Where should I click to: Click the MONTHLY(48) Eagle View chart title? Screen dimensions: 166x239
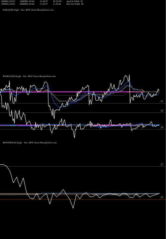[x=30, y=143]
